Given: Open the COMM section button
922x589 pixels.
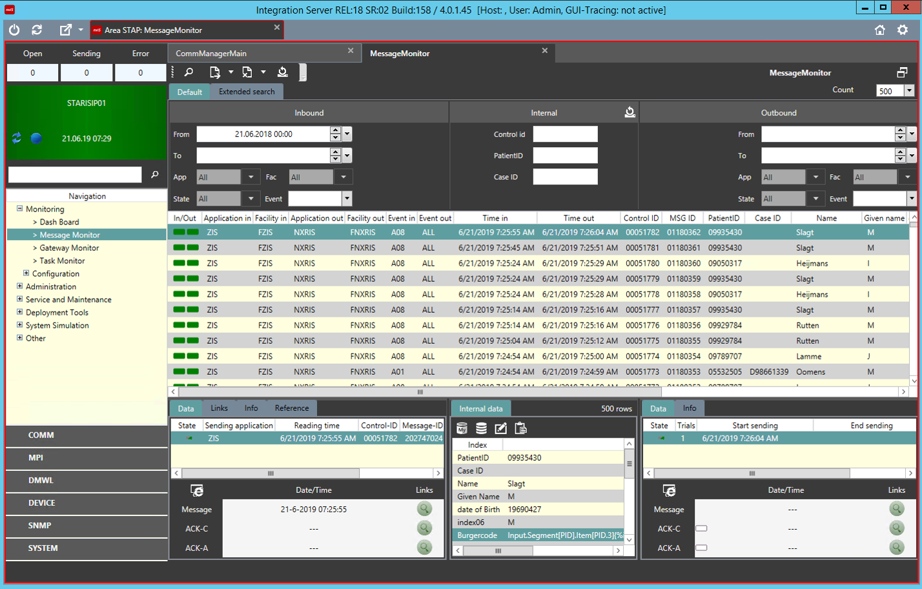Looking at the screenshot, I should [87, 435].
